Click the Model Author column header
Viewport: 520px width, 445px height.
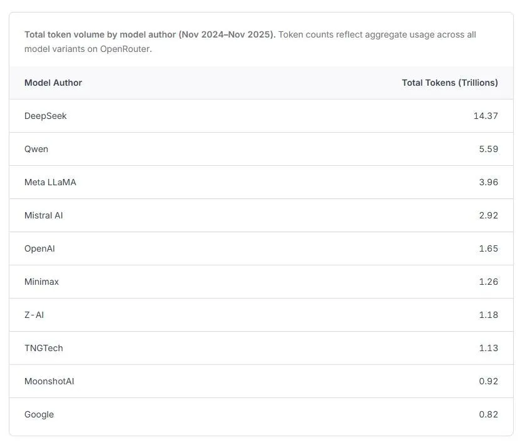tap(53, 83)
